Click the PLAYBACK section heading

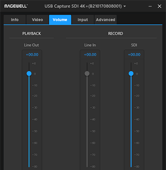[31, 34]
